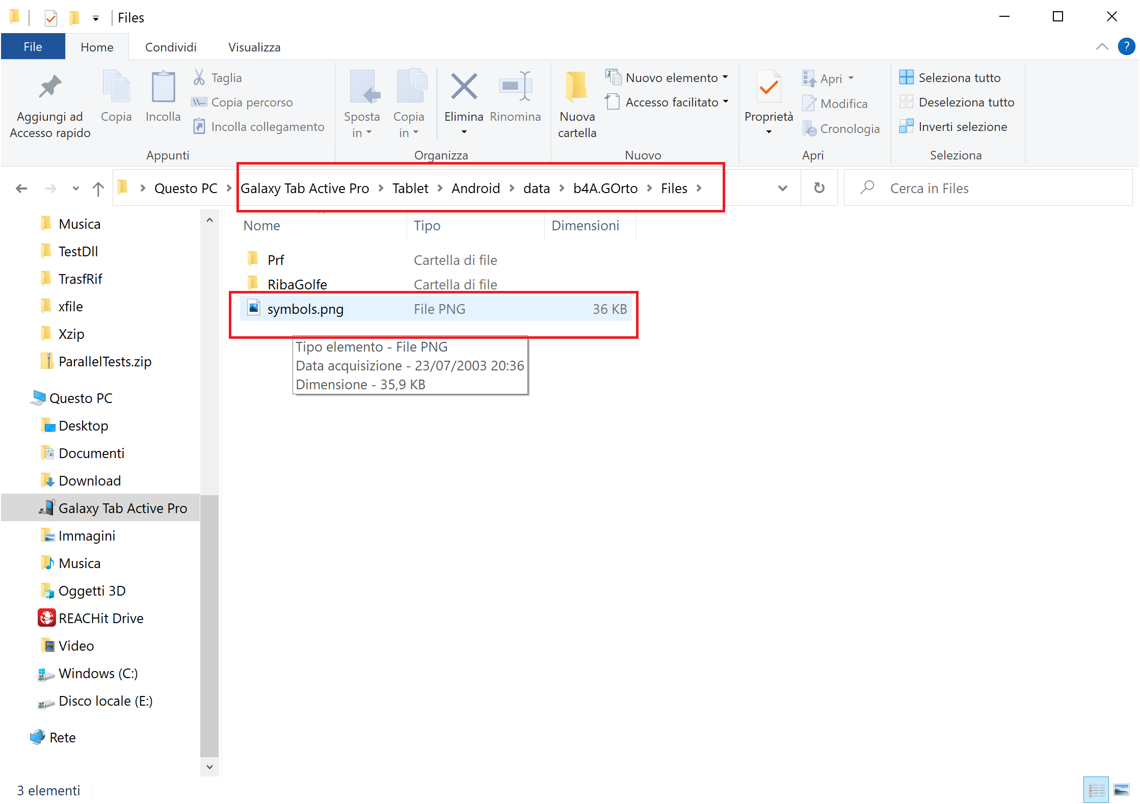Switch to large thumbnails view icon
The height and width of the screenshot is (804, 1140).
pos(1121,790)
